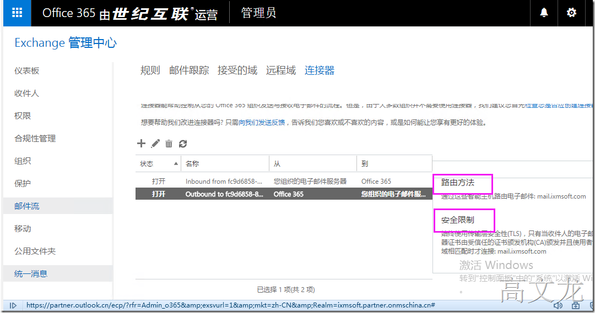Screen dimensions: 595x313
Task: Select the Outbound to fc9d6858 connector row
Action: 284,194
